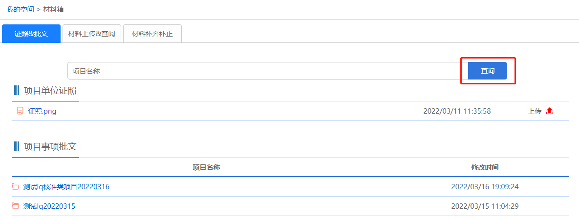
Task: Open the project 测试lq核准类项目20220316
Action: coord(66,186)
